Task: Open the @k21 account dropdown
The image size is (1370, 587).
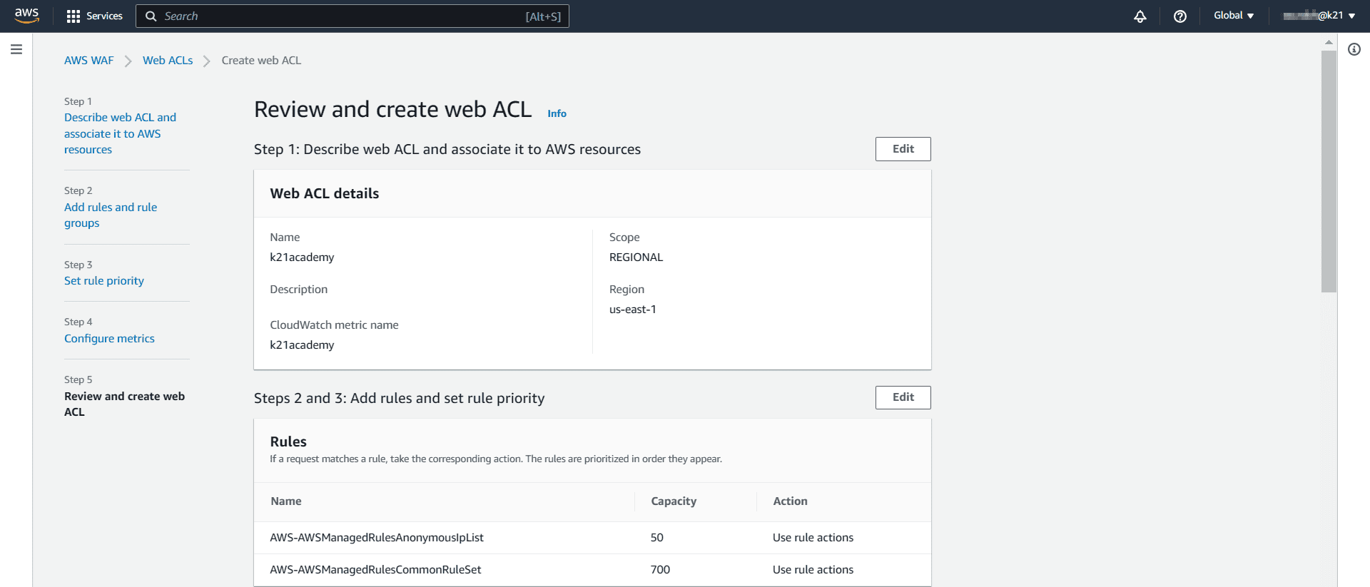Action: tap(1319, 16)
